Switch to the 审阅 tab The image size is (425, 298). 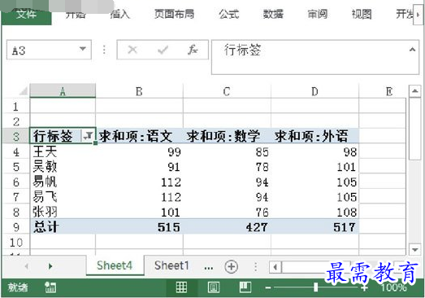click(318, 14)
